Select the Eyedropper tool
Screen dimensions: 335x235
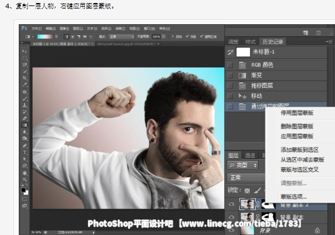click(x=25, y=85)
